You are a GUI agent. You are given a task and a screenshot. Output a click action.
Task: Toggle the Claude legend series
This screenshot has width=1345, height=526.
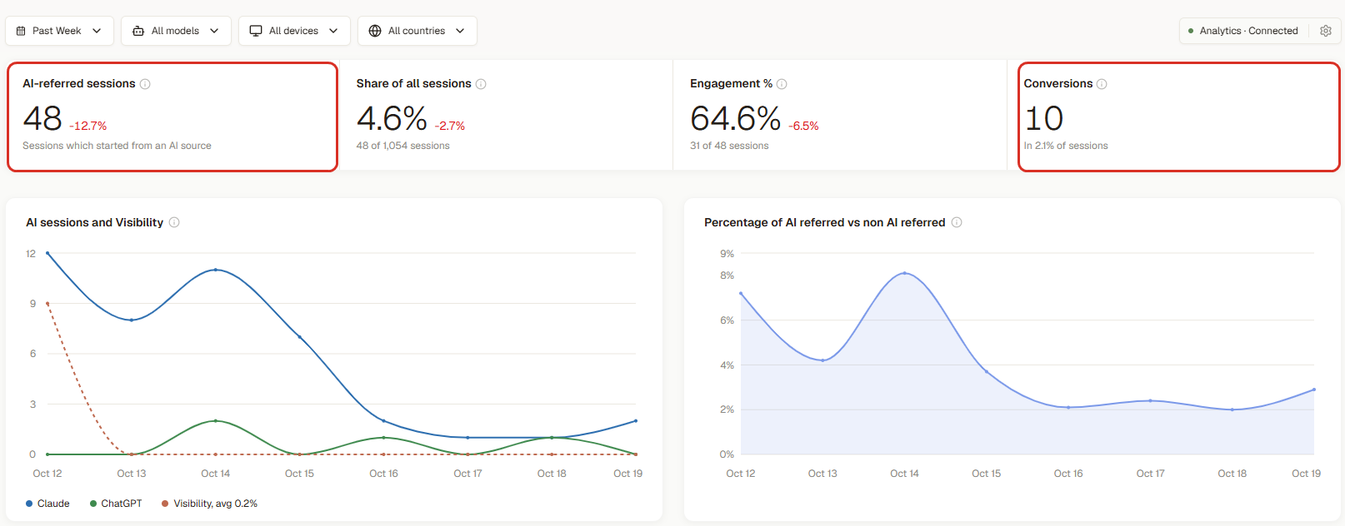click(x=47, y=504)
